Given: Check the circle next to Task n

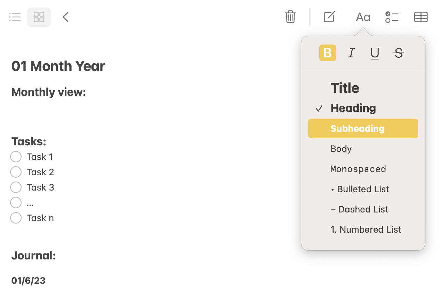Looking at the screenshot, I should (16, 218).
